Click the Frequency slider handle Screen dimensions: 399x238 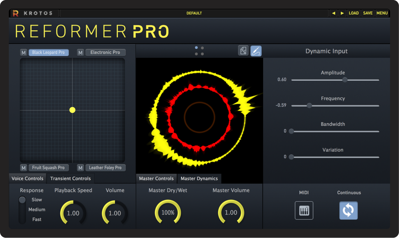pos(309,106)
